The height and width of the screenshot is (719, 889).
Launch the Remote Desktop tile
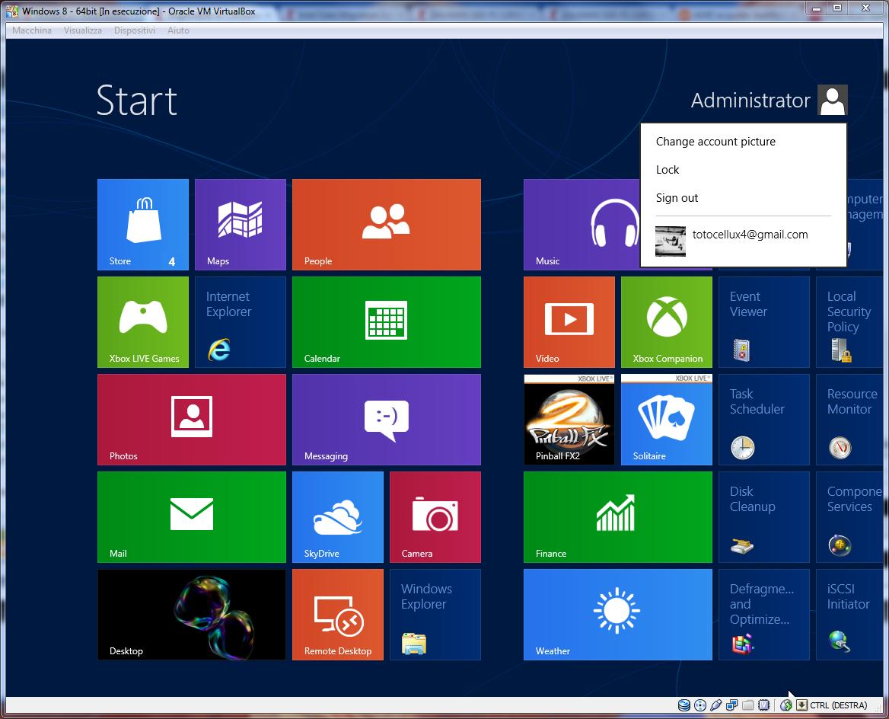(338, 615)
